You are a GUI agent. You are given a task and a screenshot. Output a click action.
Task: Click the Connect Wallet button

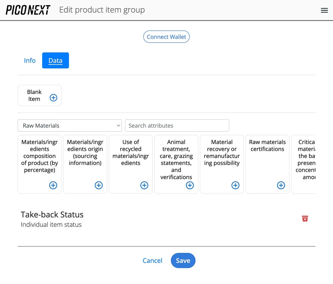166,37
